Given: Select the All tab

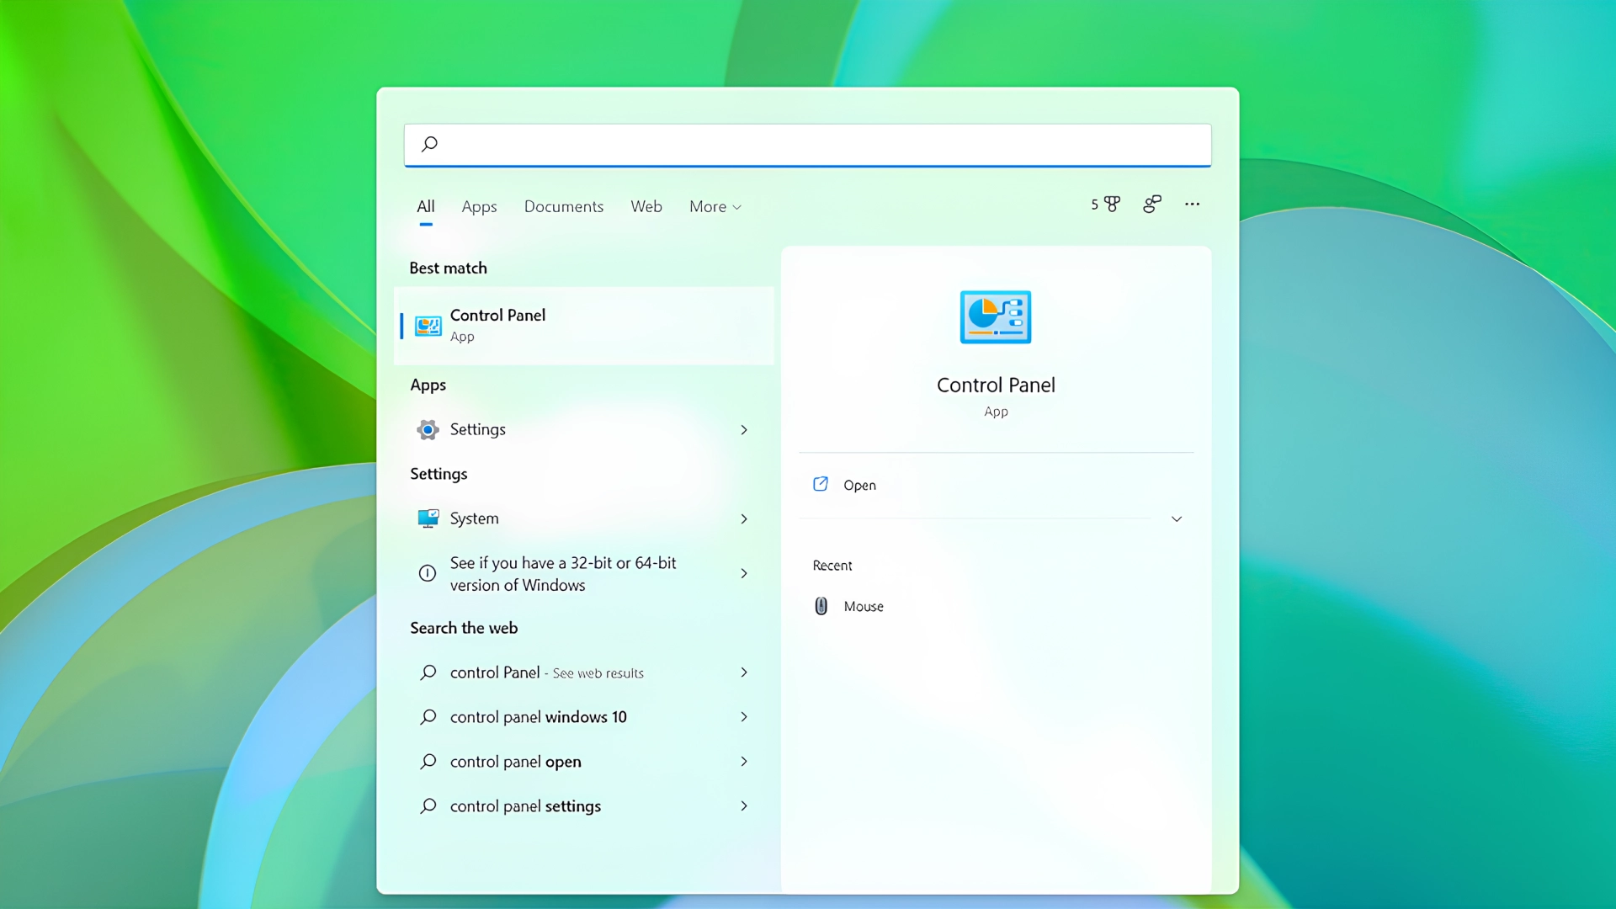Looking at the screenshot, I should pos(426,207).
